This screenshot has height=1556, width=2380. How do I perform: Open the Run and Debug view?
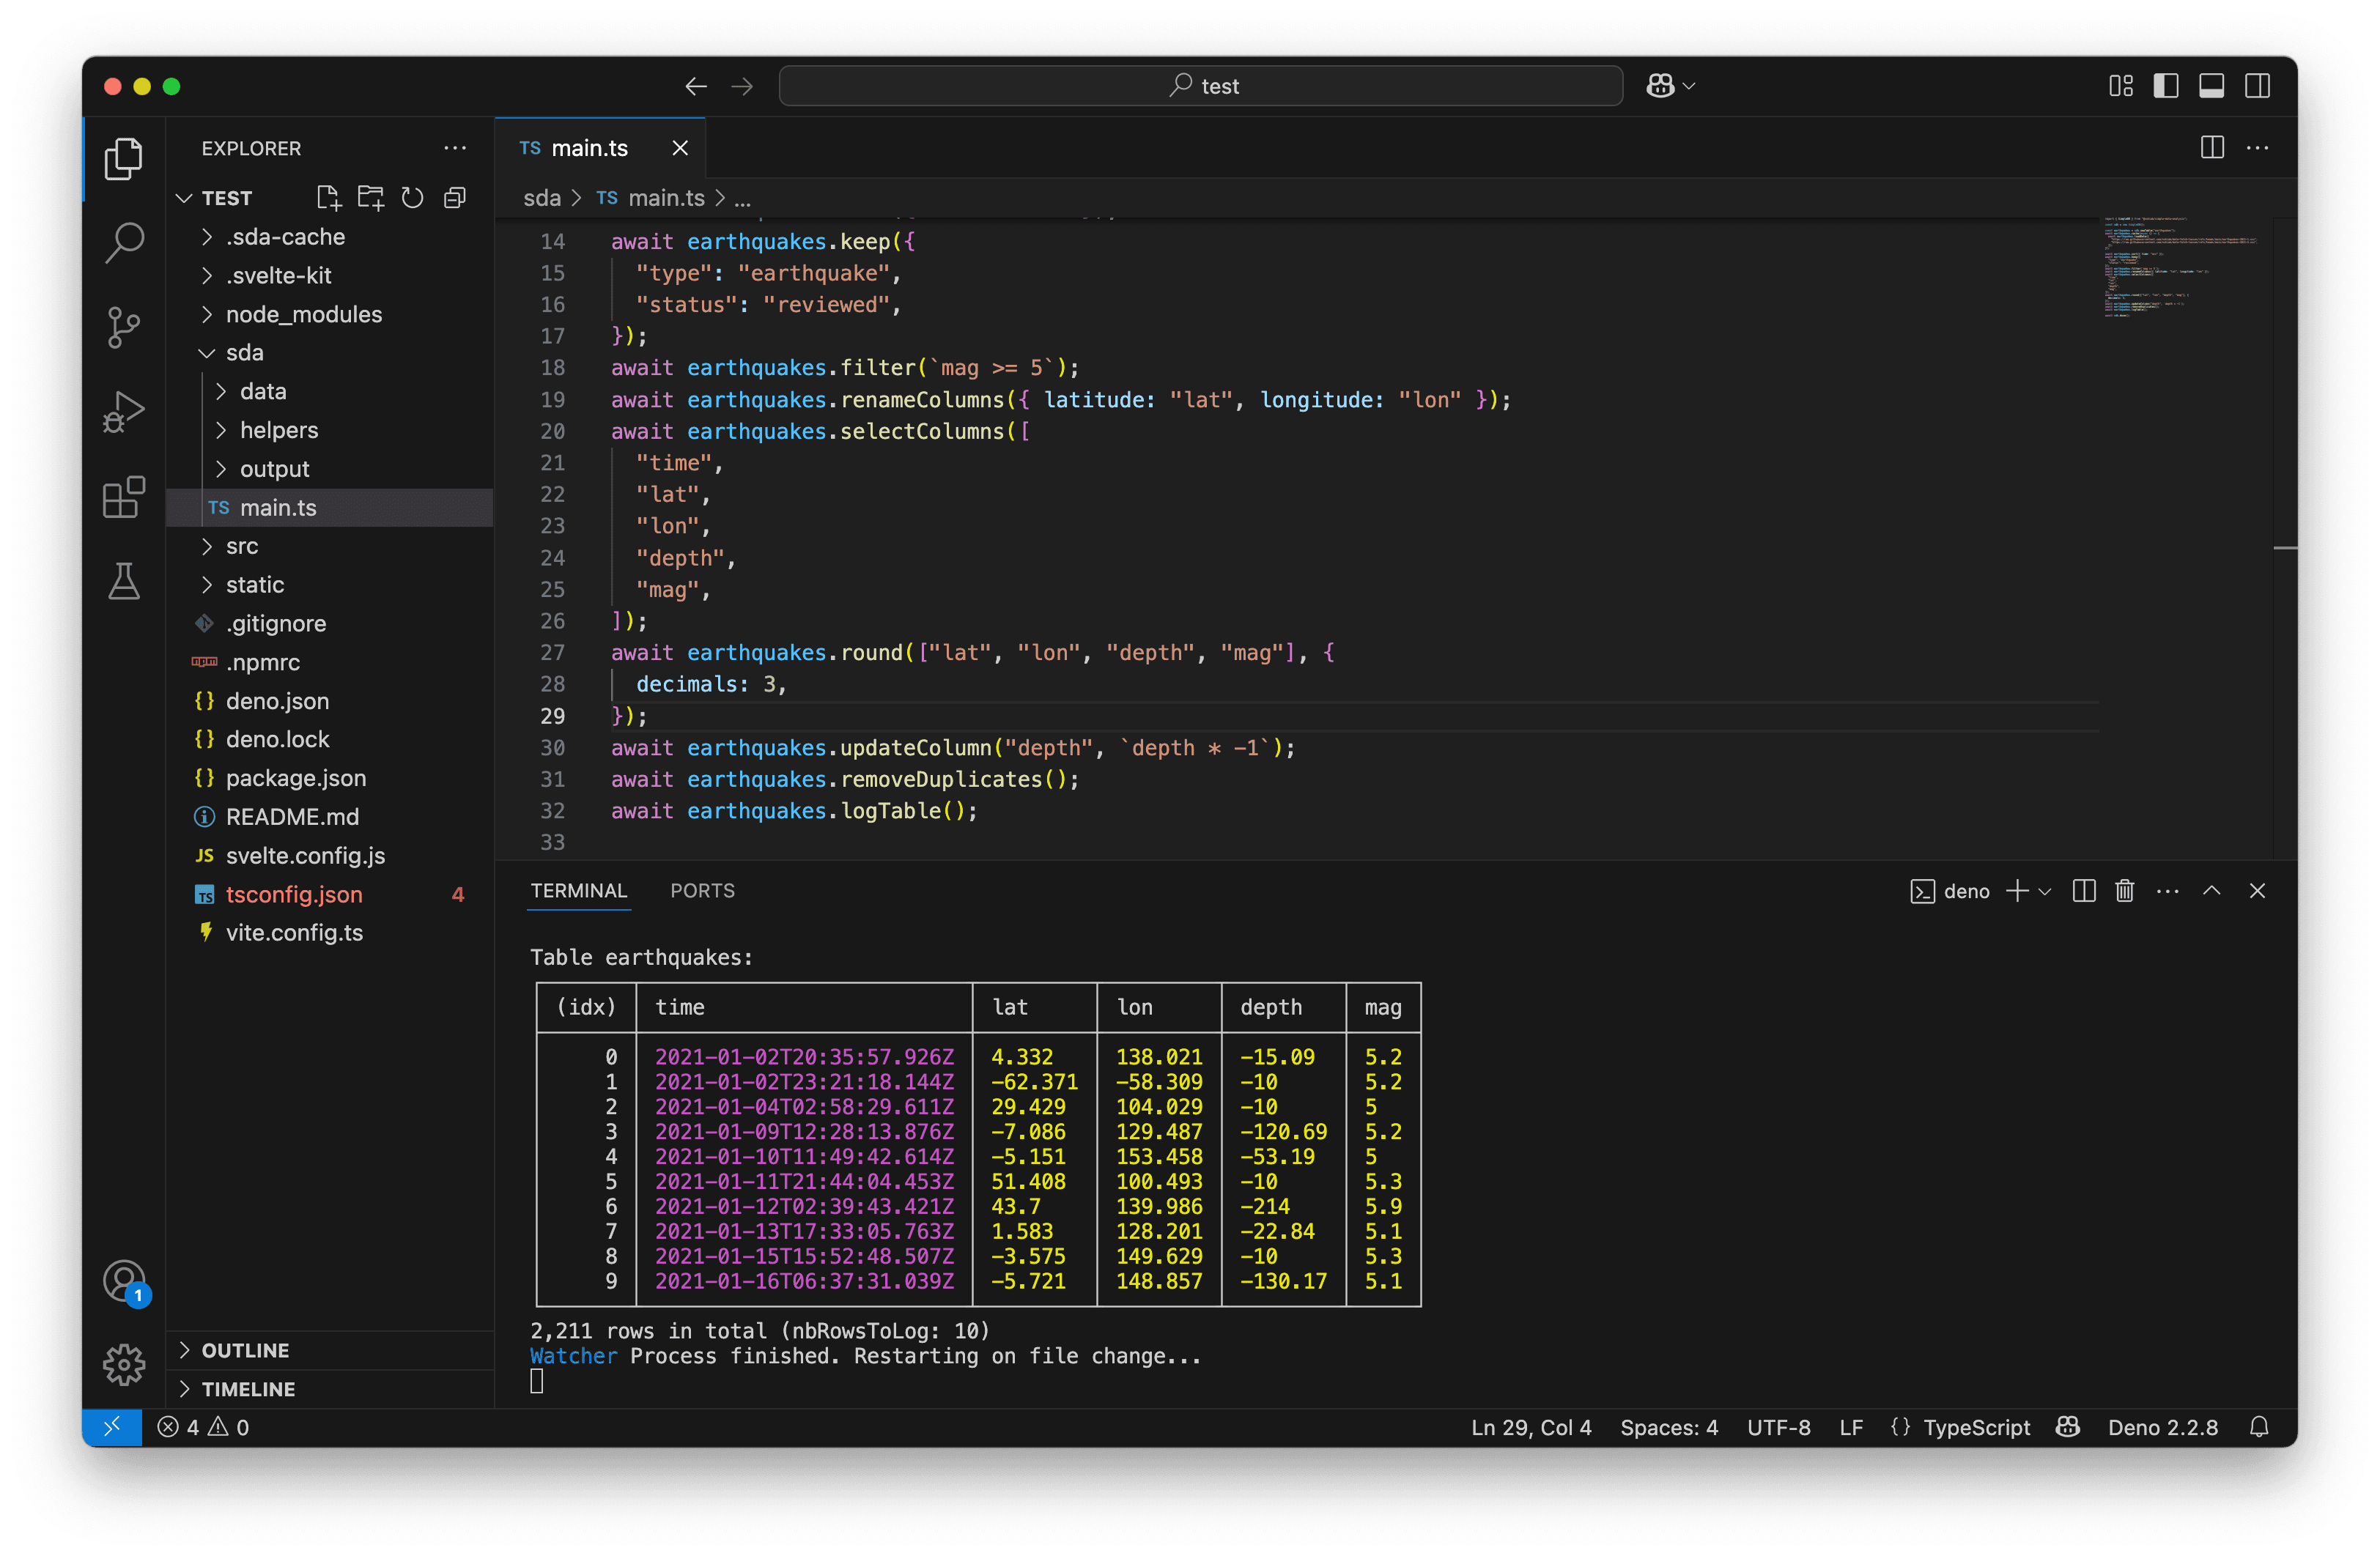click(x=123, y=411)
